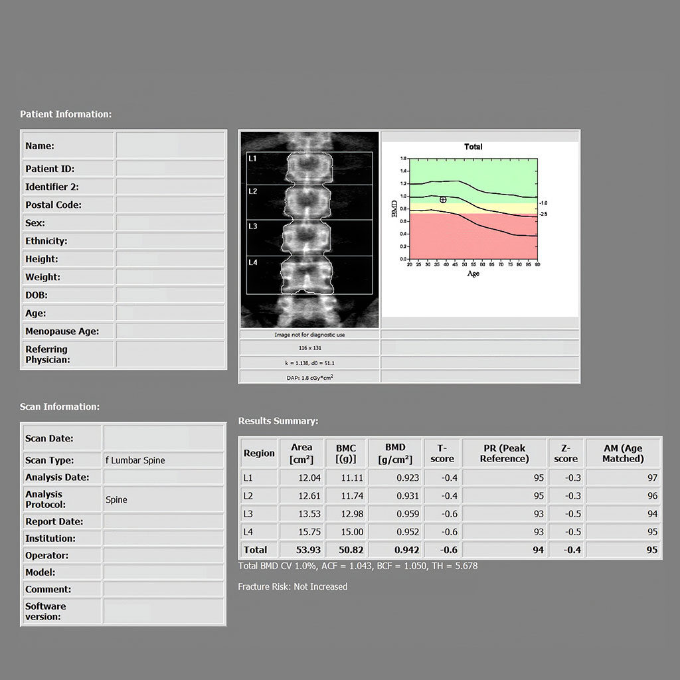
Task: Click the 'PR (Peak Reference)' column header
Action: click(x=505, y=453)
